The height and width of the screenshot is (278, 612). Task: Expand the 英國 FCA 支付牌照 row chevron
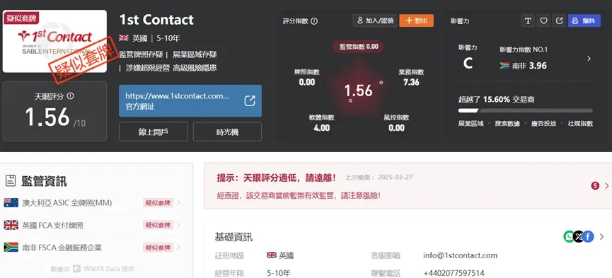178,225
